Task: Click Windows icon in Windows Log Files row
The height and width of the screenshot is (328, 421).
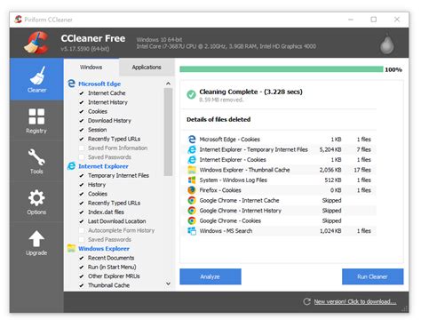Action: point(192,180)
